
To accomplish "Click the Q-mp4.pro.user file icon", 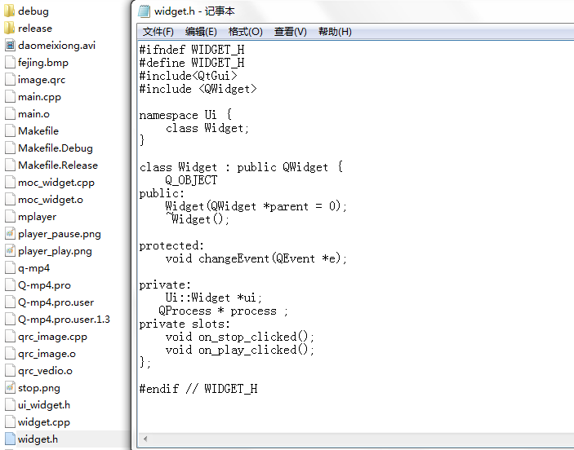I will click(11, 302).
